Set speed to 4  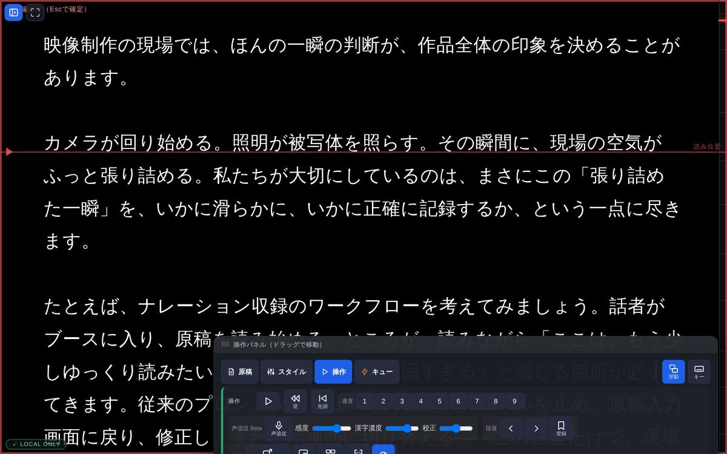point(420,401)
